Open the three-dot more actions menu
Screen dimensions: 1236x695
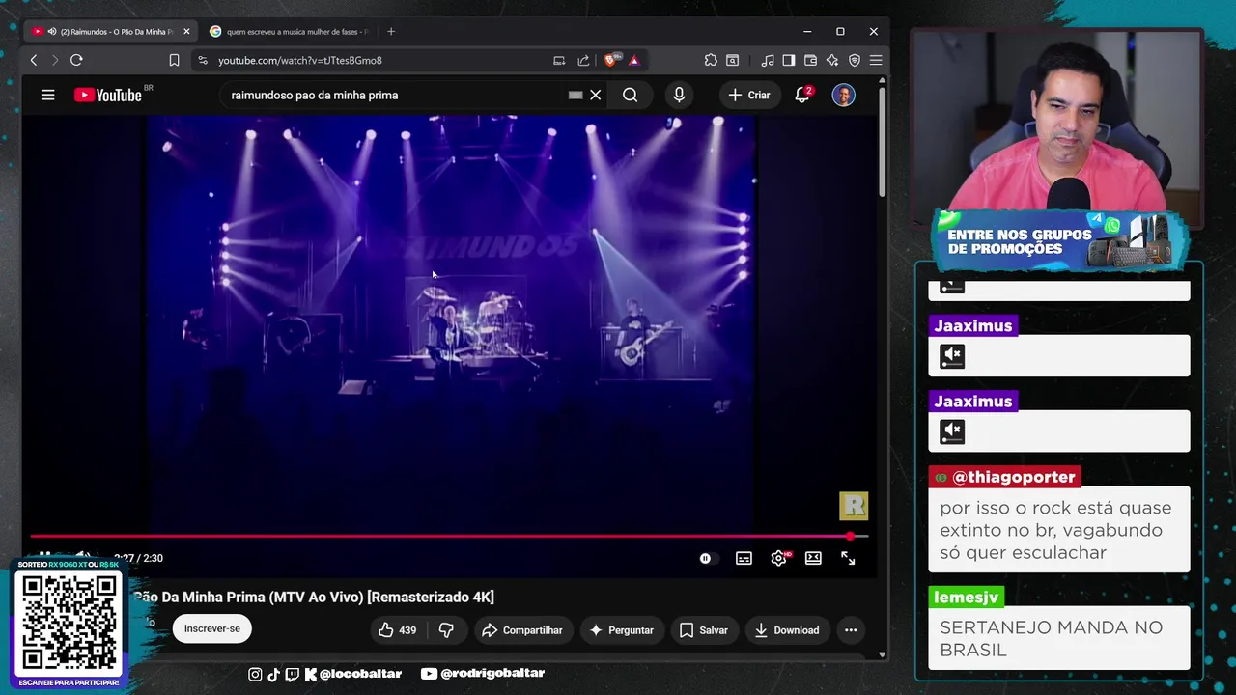pos(851,630)
